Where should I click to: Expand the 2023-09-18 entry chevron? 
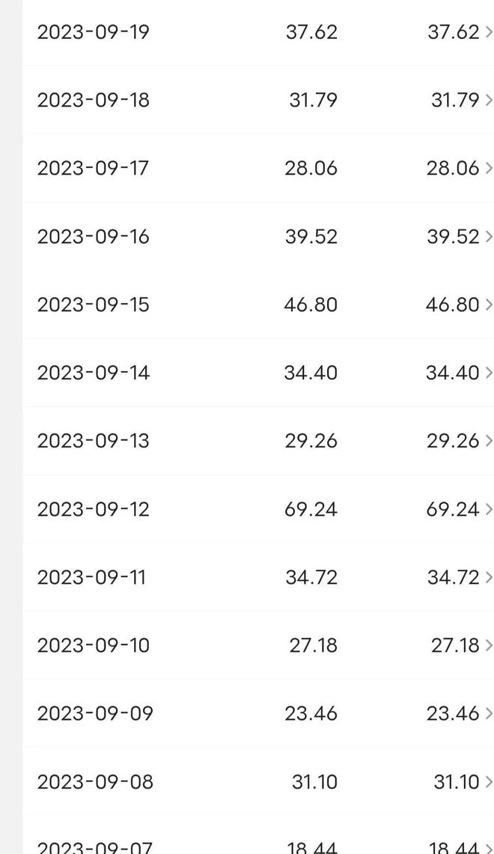489,100
